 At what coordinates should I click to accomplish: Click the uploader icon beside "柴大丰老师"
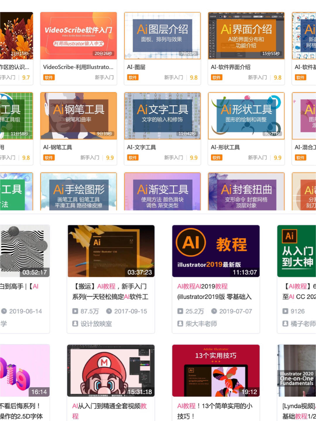[x=181, y=324]
